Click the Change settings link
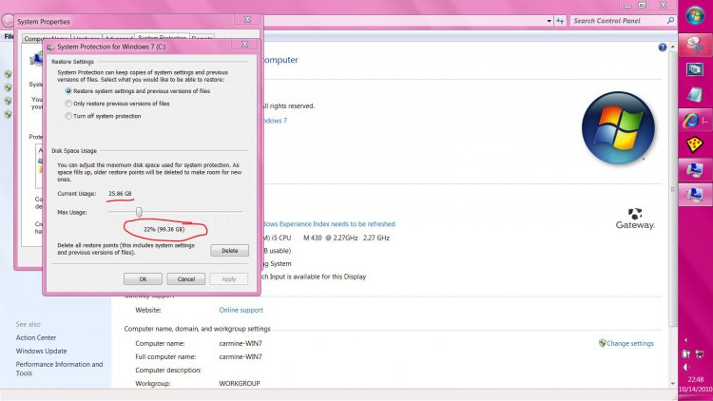Viewport: 713px width, 401px height. pos(630,343)
